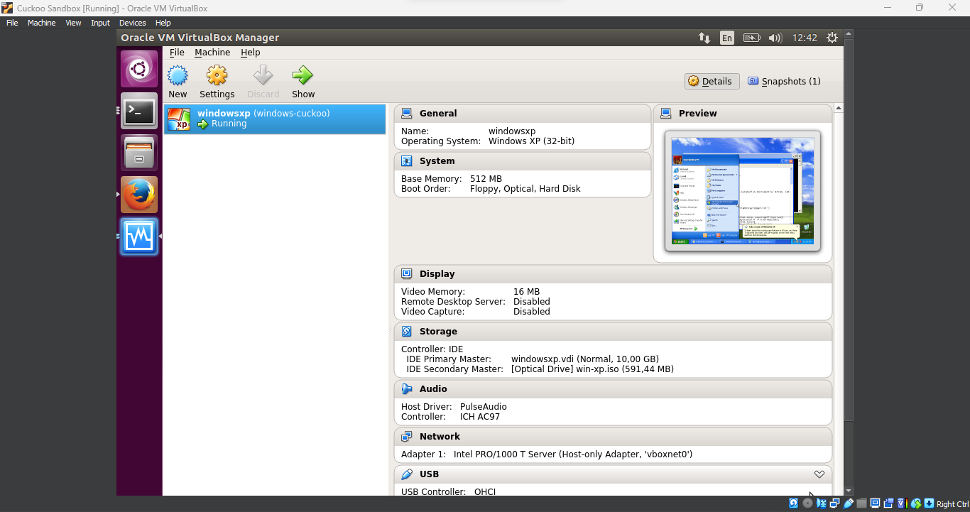Click the '512 MB' base memory value

tap(486, 179)
